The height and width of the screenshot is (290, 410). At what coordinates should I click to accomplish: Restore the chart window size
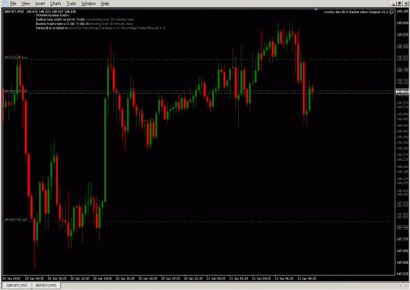(400, 3)
